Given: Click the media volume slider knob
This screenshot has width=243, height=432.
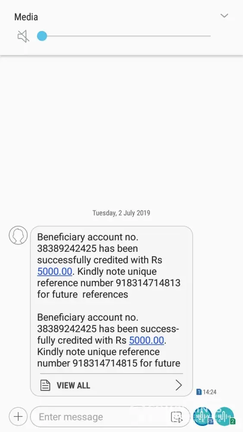Looking at the screenshot, I should pos(42,36).
